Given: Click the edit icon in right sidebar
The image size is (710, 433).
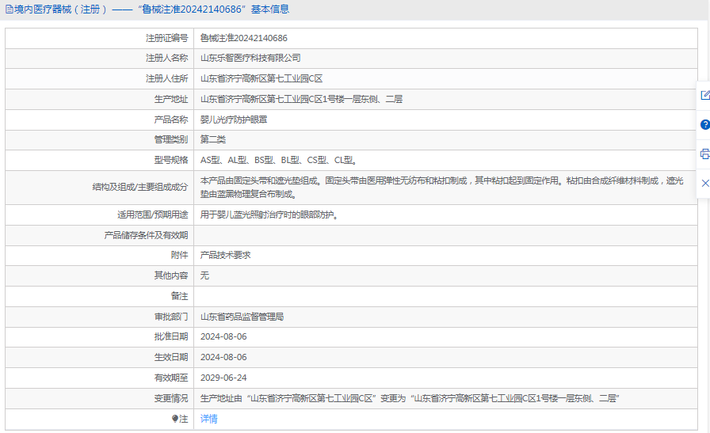Looking at the screenshot, I should pyautogui.click(x=704, y=95).
